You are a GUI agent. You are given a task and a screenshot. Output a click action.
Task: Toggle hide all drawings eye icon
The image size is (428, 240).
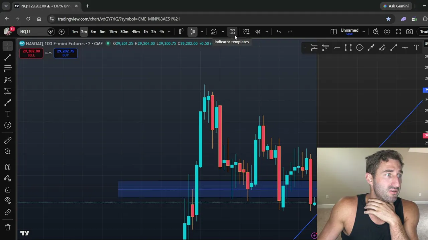click(8, 201)
